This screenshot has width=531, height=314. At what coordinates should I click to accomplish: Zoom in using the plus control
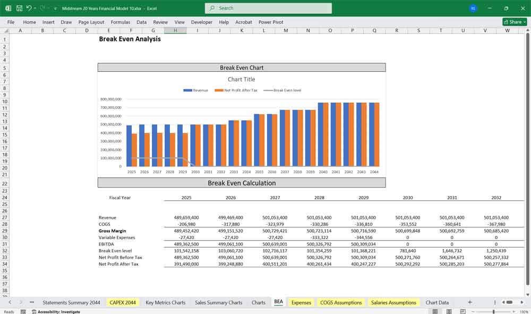(513, 311)
